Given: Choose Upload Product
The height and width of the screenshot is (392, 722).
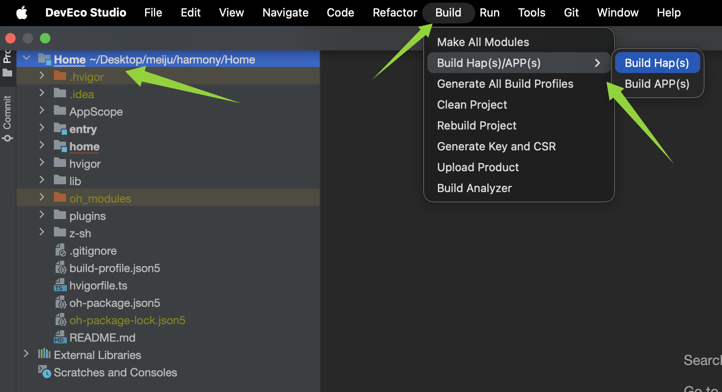Looking at the screenshot, I should [519, 167].
